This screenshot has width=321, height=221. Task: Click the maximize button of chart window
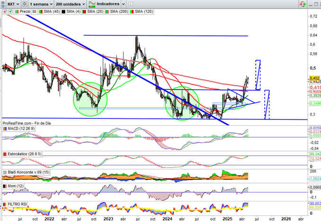pos(316,4)
